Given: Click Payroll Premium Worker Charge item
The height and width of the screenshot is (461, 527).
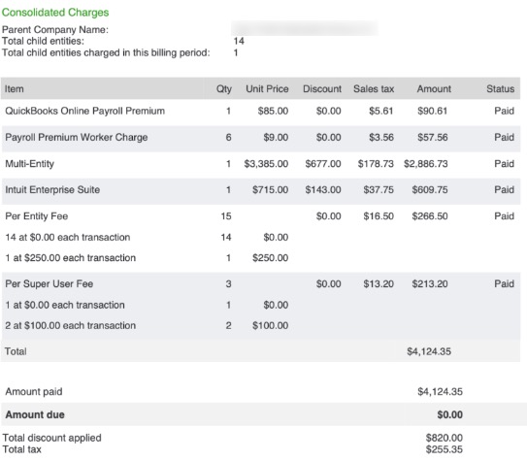Looking at the screenshot, I should pyautogui.click(x=77, y=138).
